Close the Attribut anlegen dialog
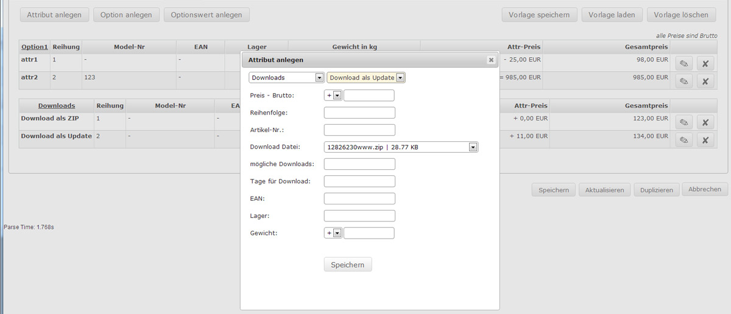This screenshot has width=731, height=314. point(490,60)
